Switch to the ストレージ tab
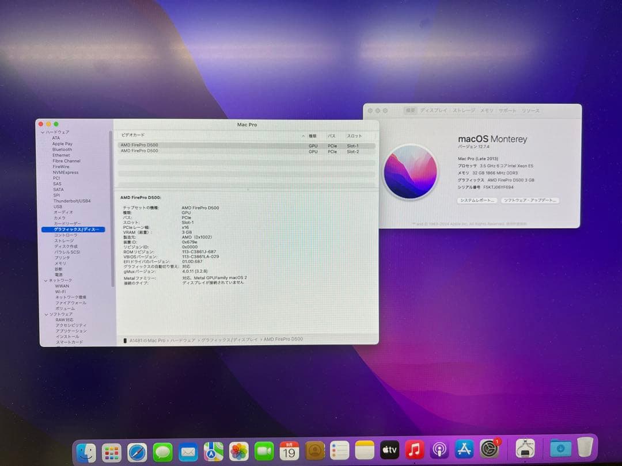Screen dimensions: 622x466 464,111
